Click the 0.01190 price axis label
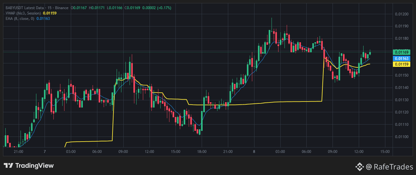This screenshot has height=175, width=416. (x=401, y=26)
